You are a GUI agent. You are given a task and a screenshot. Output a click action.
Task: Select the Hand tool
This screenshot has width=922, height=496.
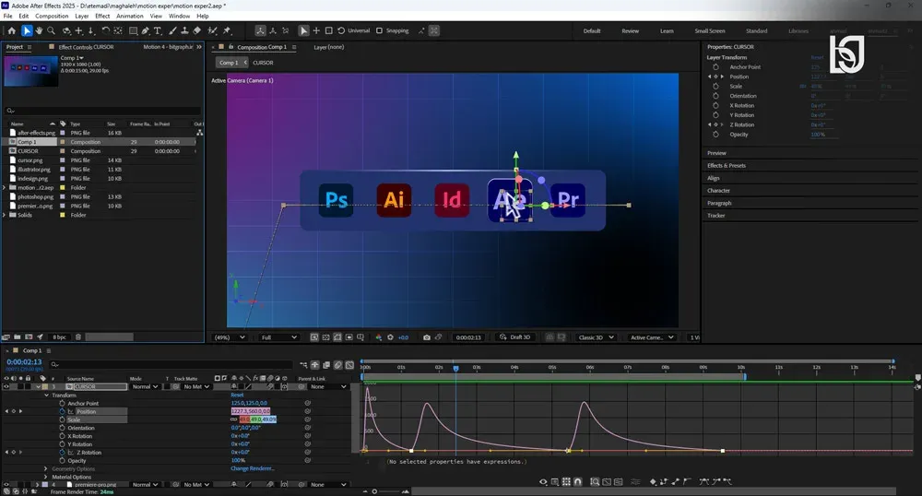(x=39, y=30)
